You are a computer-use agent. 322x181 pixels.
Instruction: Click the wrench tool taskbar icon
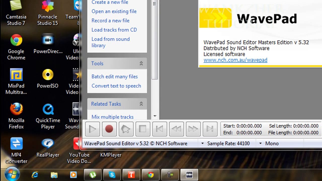click(170, 175)
